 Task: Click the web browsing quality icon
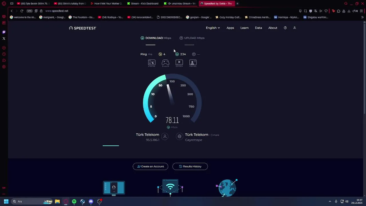[x=152, y=62]
